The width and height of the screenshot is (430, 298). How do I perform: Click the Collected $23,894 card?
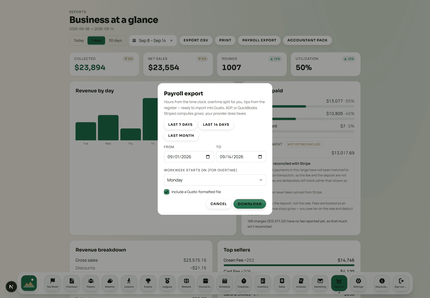coord(104,64)
